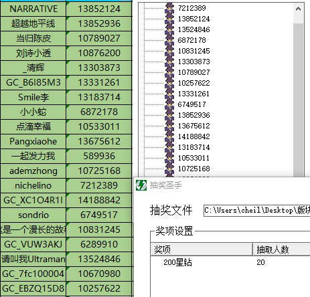Click the ademzhong name cell
310x297 pixels.
pos(33,171)
